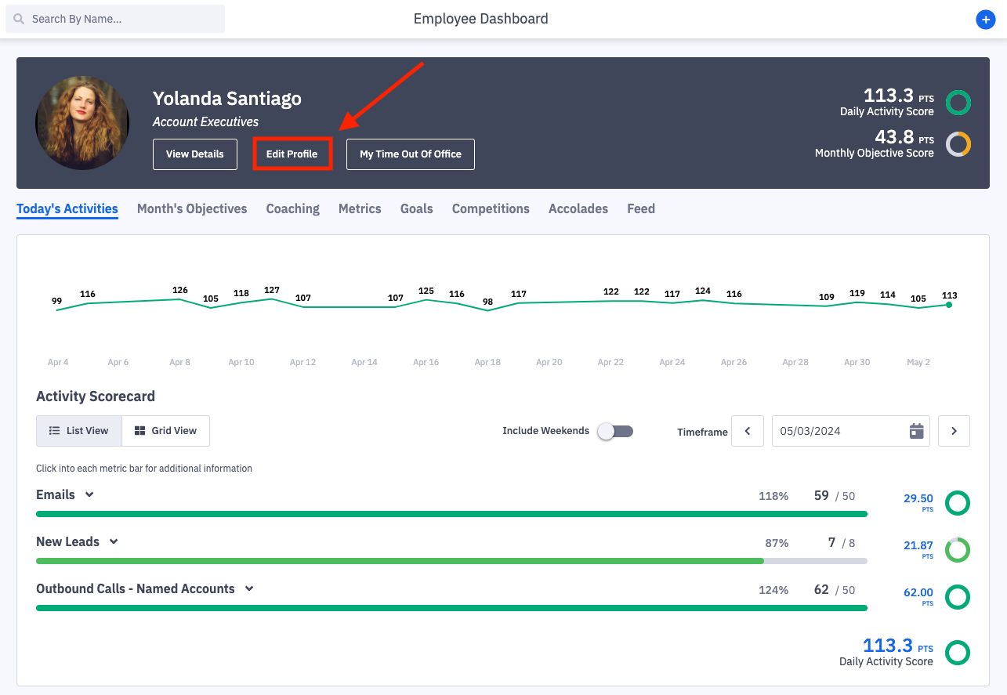Expand the Emails metric dropdown

(89, 494)
